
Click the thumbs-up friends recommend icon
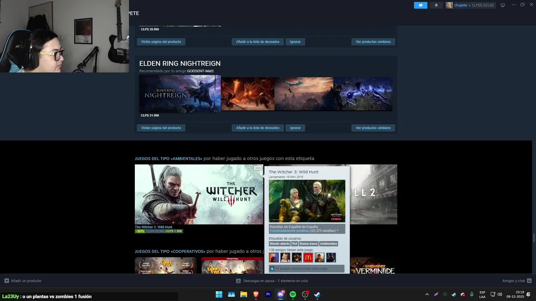[x=272, y=268]
